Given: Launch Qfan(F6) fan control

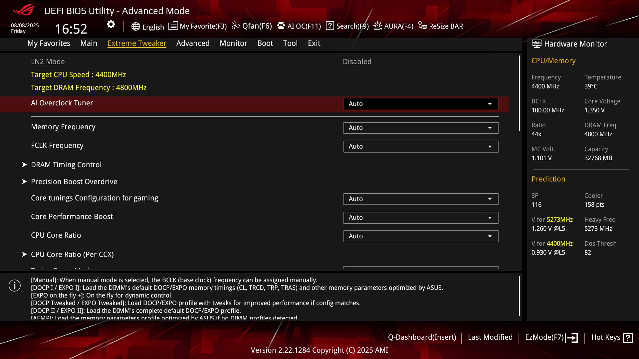Looking at the screenshot, I should coord(252,26).
